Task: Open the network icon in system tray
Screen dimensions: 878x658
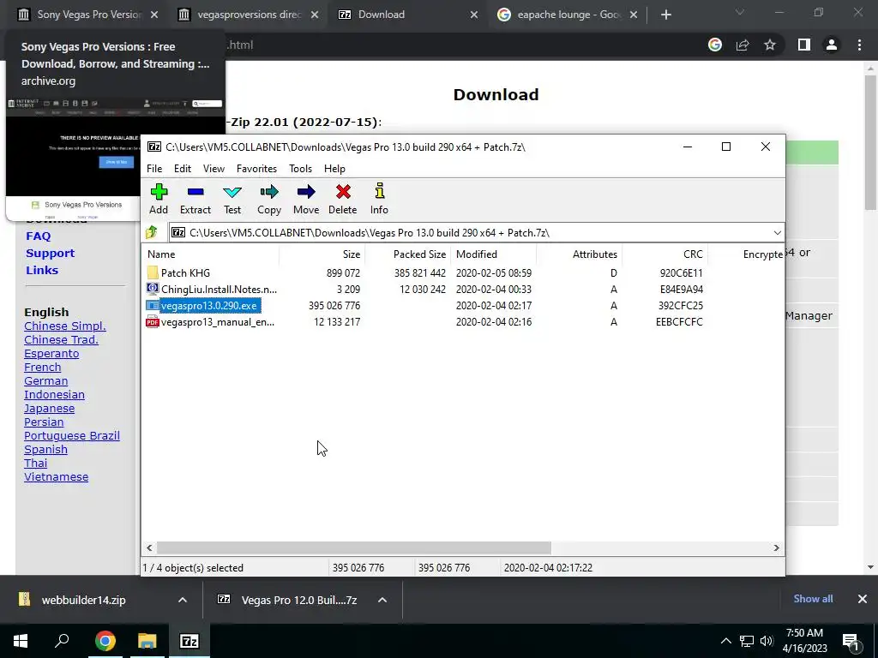Action: pos(747,641)
